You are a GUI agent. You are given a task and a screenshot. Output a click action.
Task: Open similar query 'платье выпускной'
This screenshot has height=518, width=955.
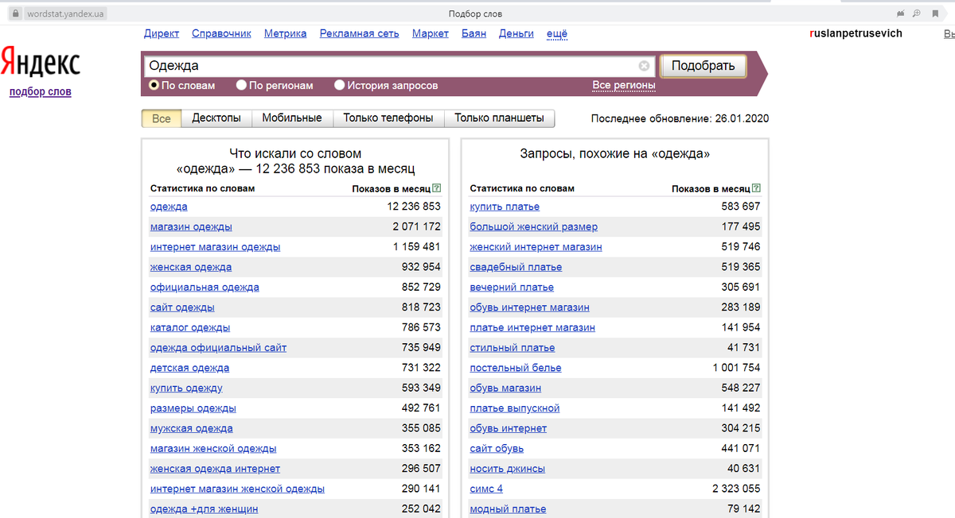515,408
